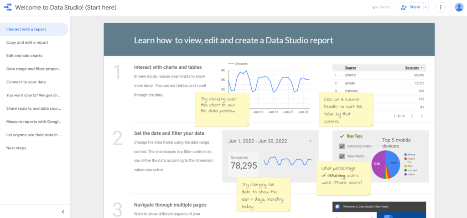This screenshot has height=218, width=467.
Task: Click the (direct) source row
Action: 379,75
